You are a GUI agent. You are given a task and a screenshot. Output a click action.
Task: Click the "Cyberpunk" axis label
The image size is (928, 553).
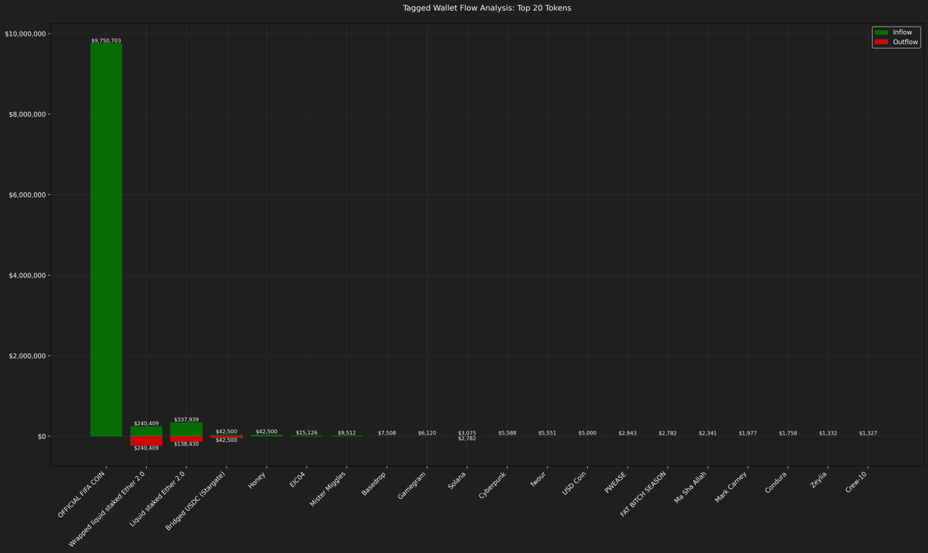(494, 484)
